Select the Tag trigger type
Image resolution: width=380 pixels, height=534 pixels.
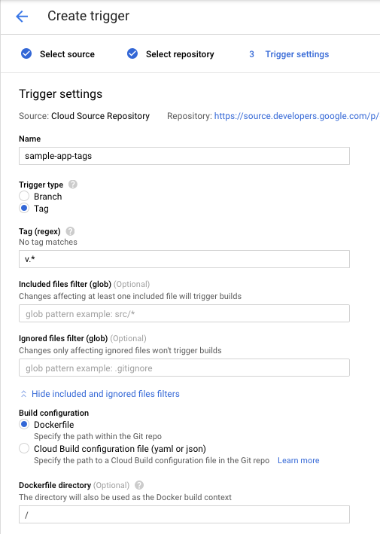tap(24, 208)
